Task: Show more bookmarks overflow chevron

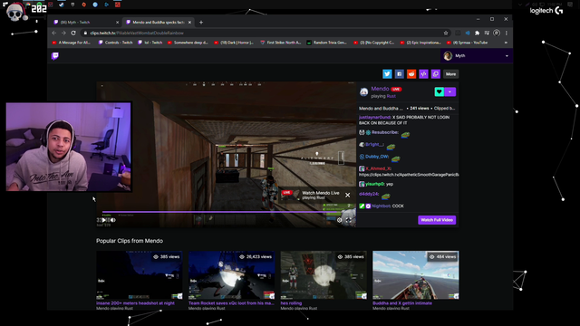Action: pyautogui.click(x=506, y=43)
